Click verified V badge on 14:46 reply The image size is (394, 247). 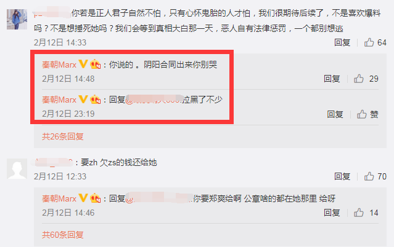83,198
